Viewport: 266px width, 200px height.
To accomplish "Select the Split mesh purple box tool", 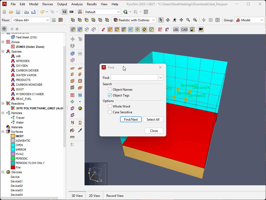I will [72, 60].
